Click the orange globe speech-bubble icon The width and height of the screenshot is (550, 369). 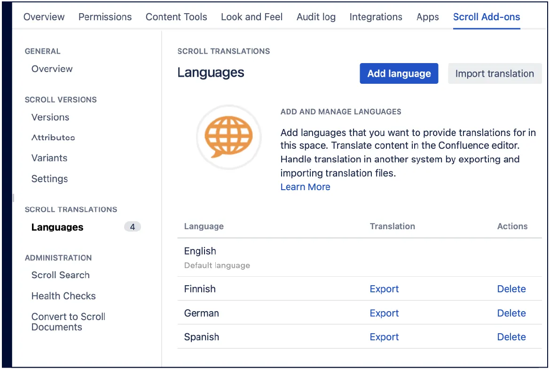pyautogui.click(x=229, y=136)
